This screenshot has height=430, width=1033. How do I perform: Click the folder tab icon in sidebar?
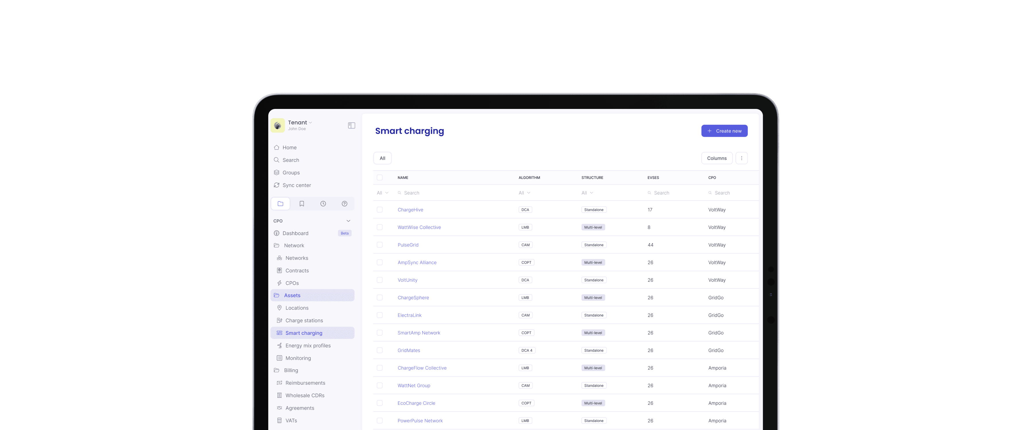point(280,204)
